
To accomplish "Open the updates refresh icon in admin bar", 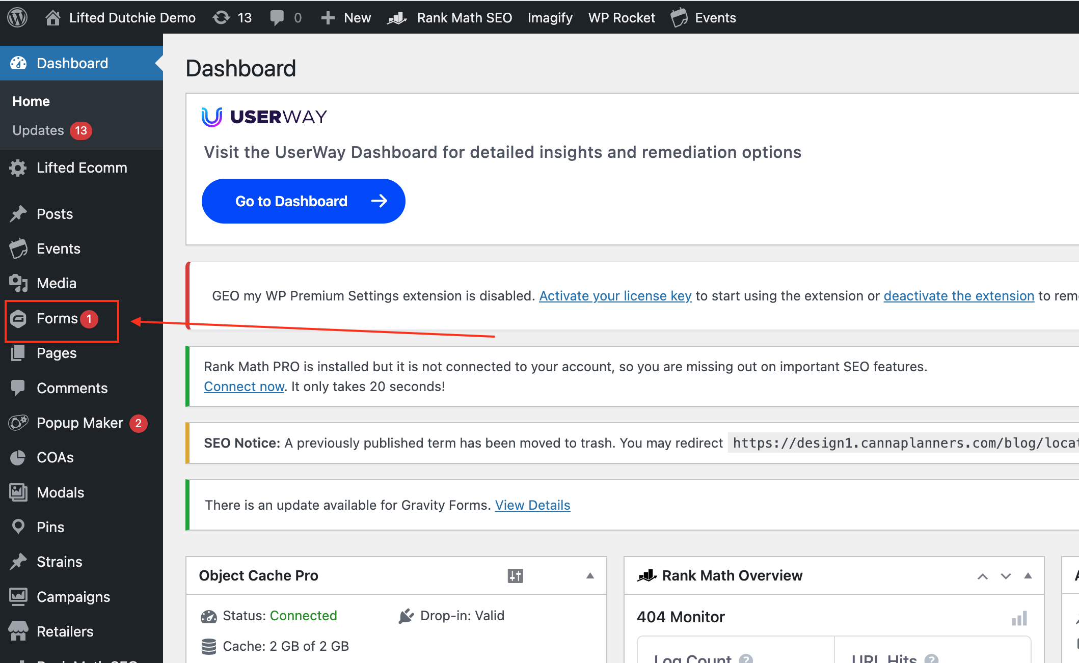I will pos(221,18).
